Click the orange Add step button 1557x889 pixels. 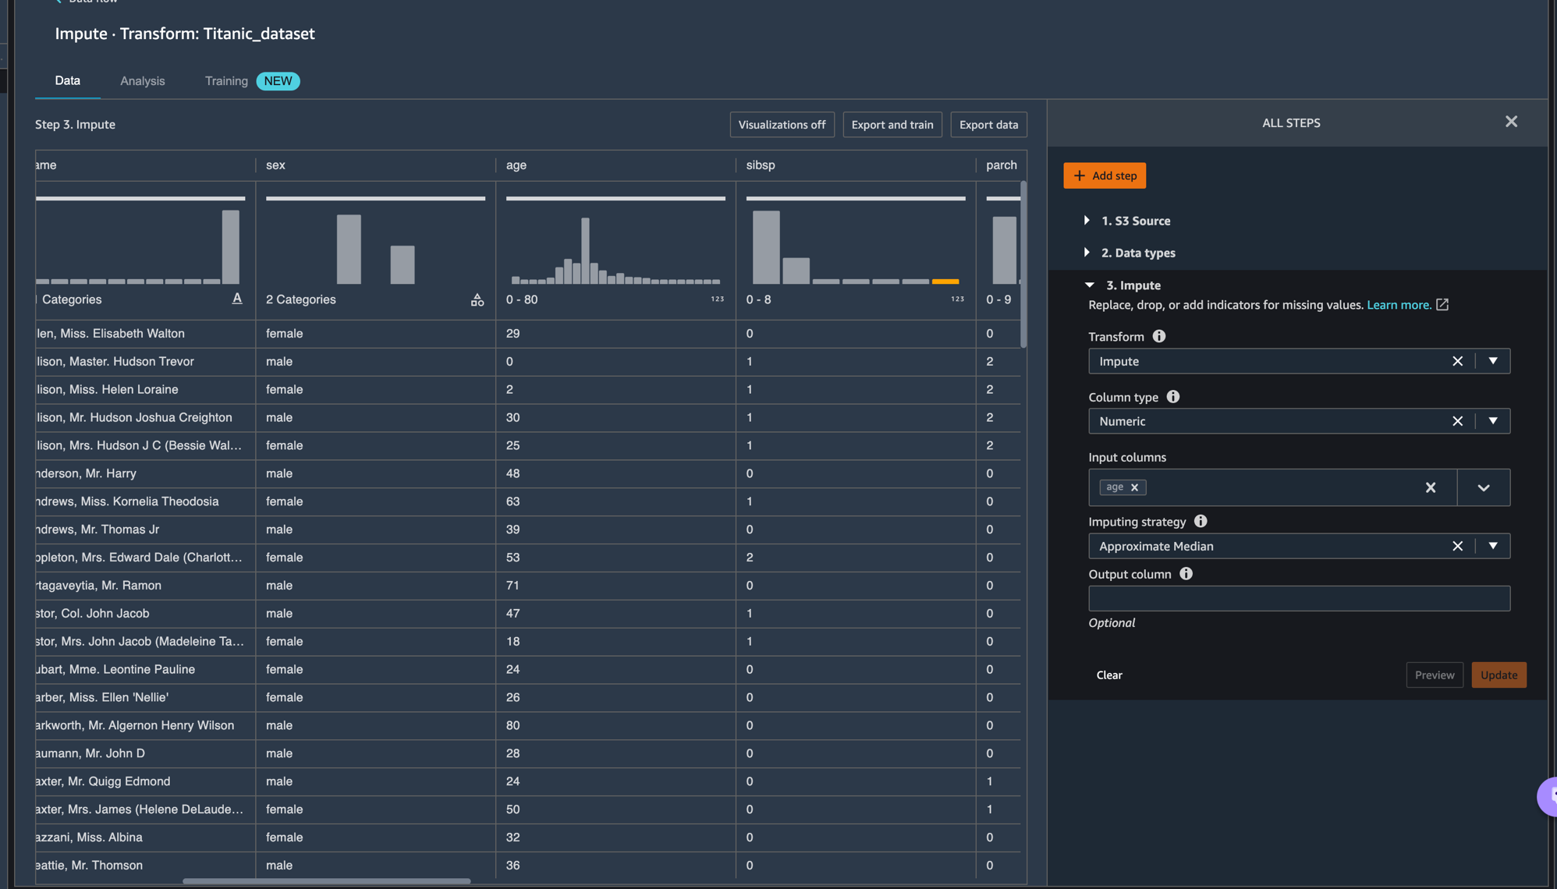pos(1104,175)
